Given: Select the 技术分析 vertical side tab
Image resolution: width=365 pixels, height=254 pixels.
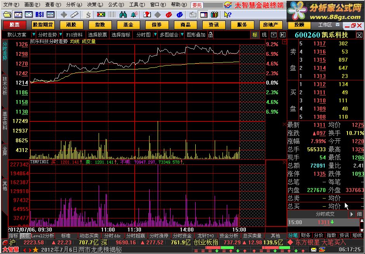Looking at the screenshot, I should (5, 86).
